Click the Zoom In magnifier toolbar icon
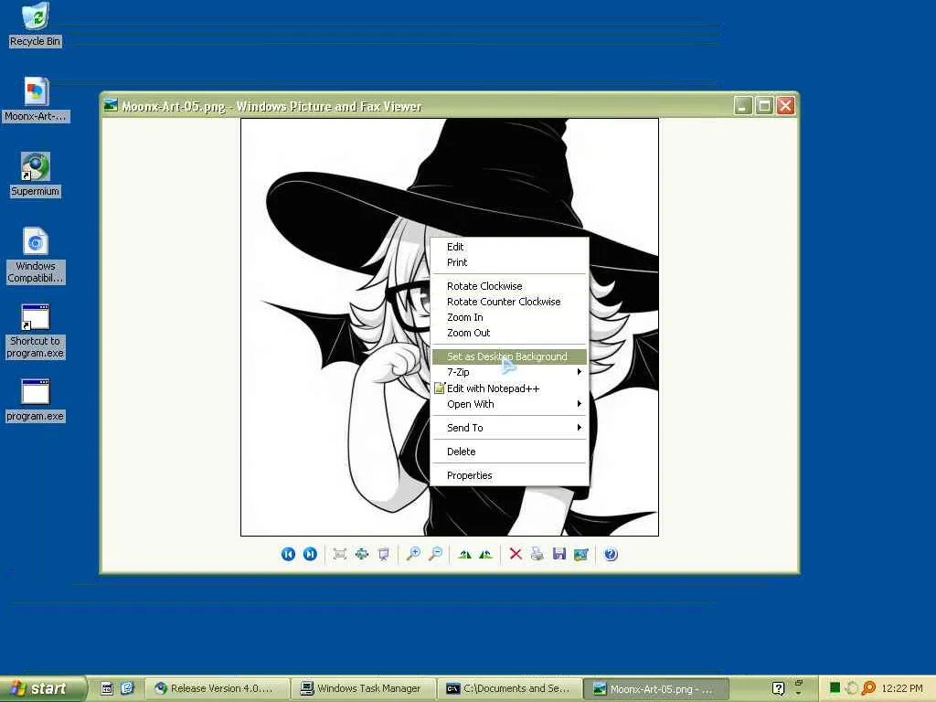This screenshot has height=702, width=936. (x=413, y=555)
